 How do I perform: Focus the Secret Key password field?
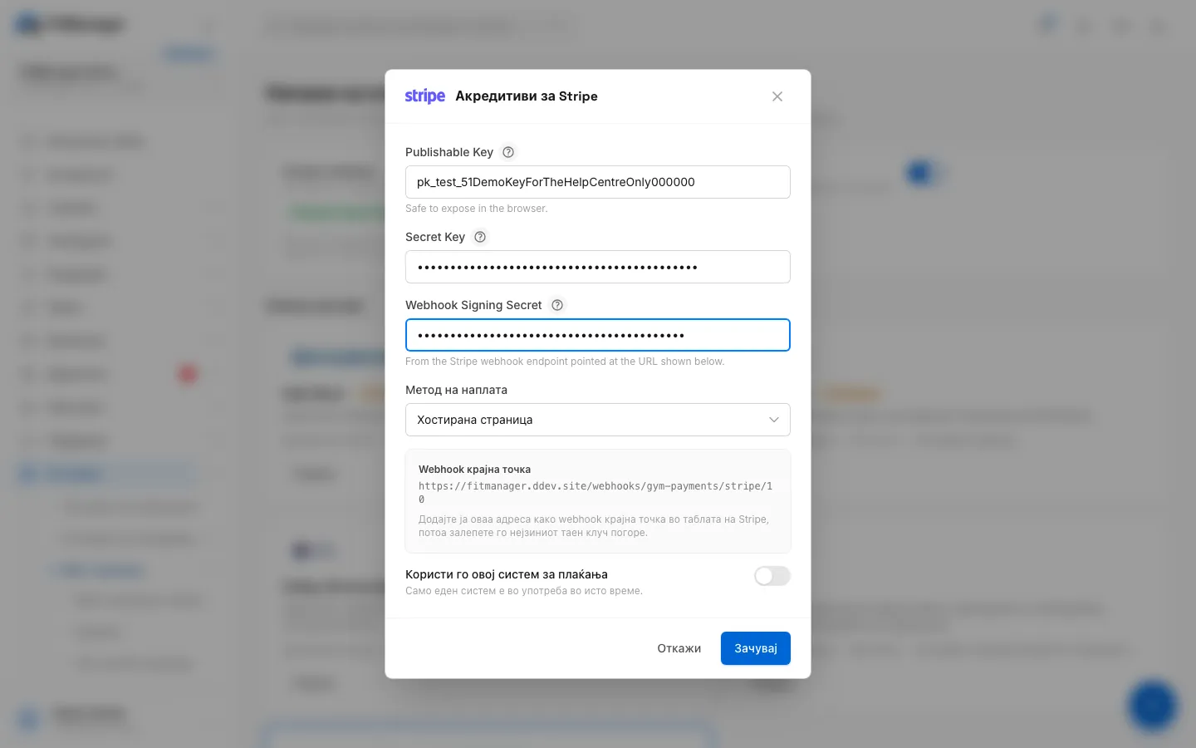598,267
